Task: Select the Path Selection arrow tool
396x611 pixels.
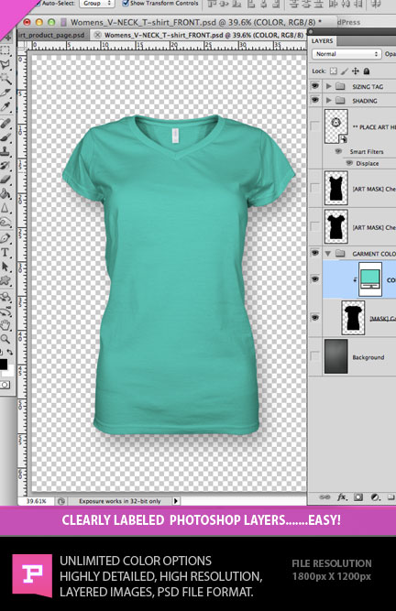Action: tap(5, 267)
